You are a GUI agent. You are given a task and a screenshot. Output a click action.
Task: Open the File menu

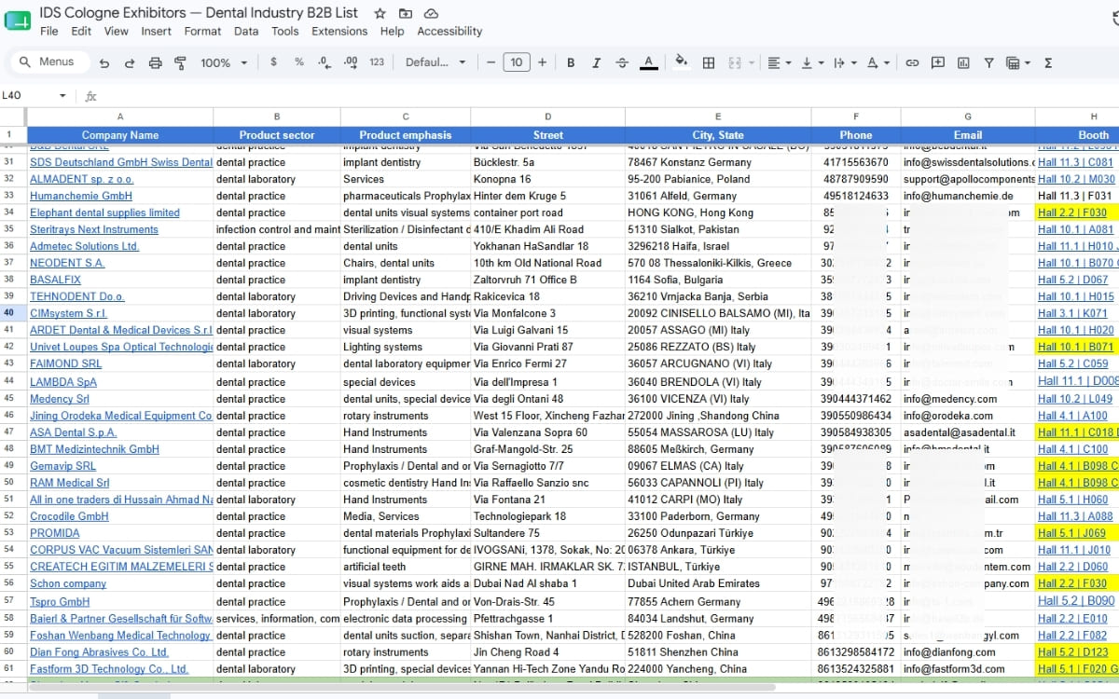click(x=48, y=31)
